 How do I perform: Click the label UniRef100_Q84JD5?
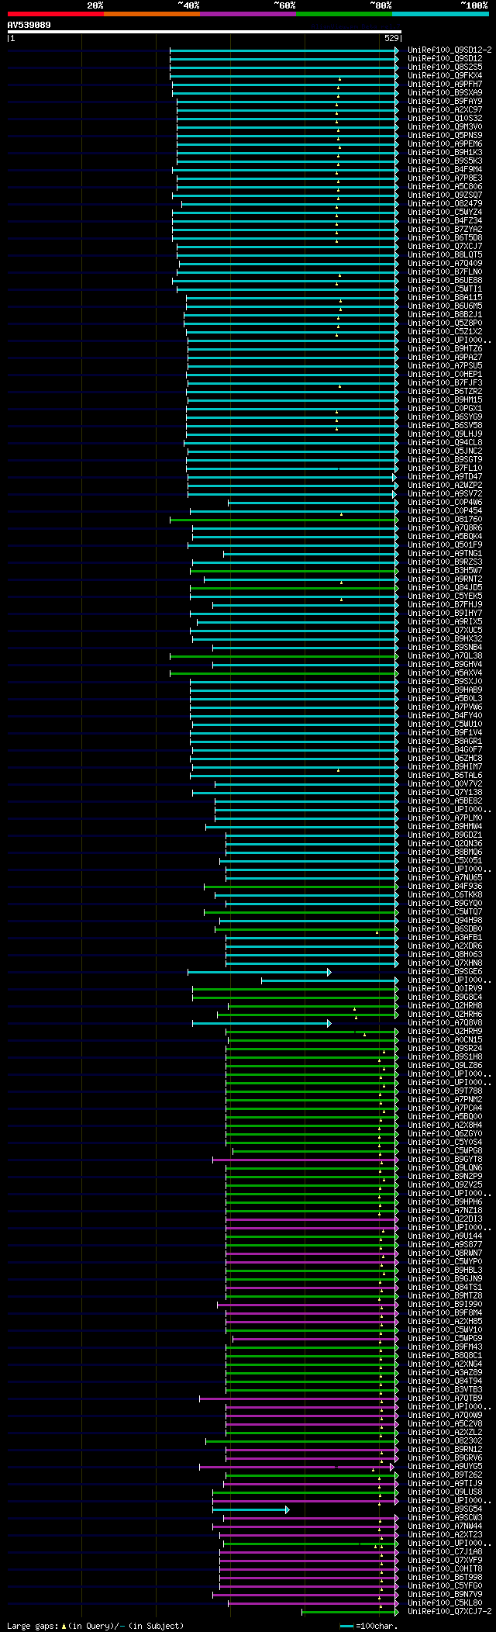point(445,588)
